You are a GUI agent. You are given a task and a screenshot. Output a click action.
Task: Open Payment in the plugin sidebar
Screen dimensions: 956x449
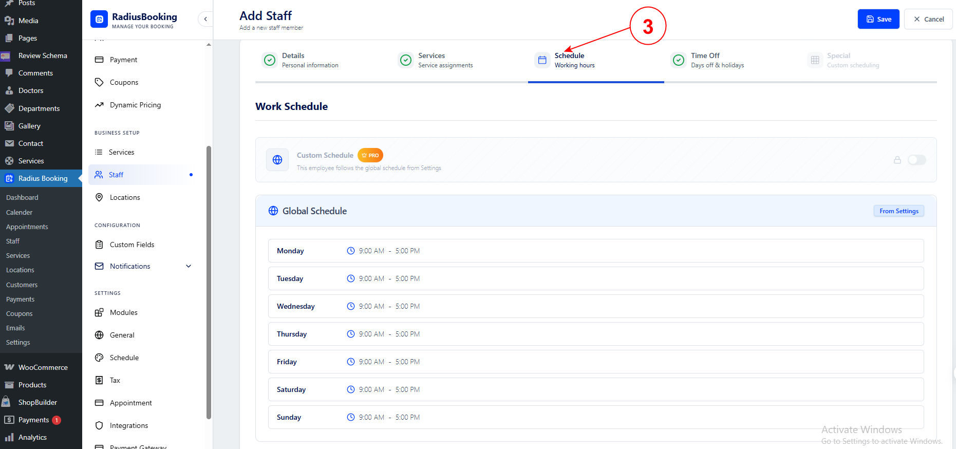pyautogui.click(x=123, y=60)
